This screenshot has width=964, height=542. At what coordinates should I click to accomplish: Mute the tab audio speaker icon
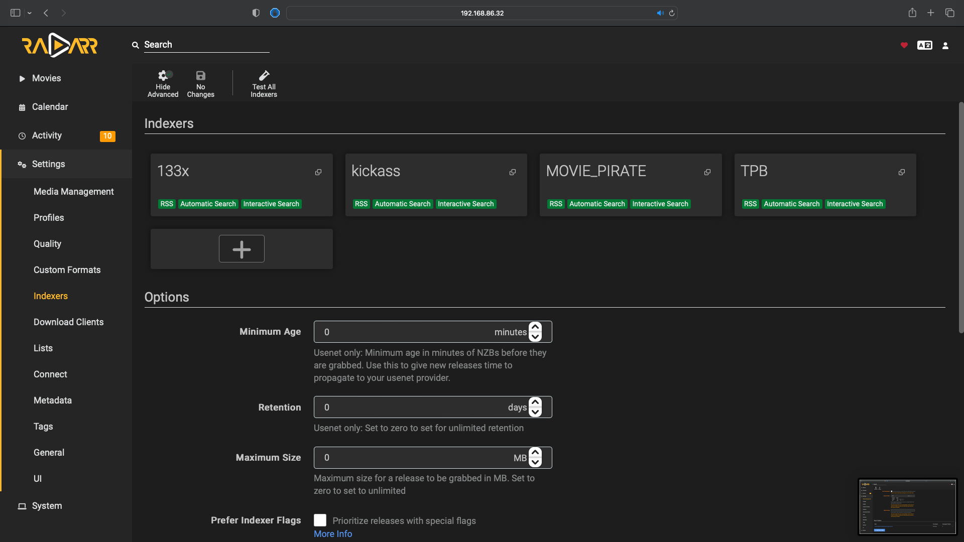tap(660, 13)
